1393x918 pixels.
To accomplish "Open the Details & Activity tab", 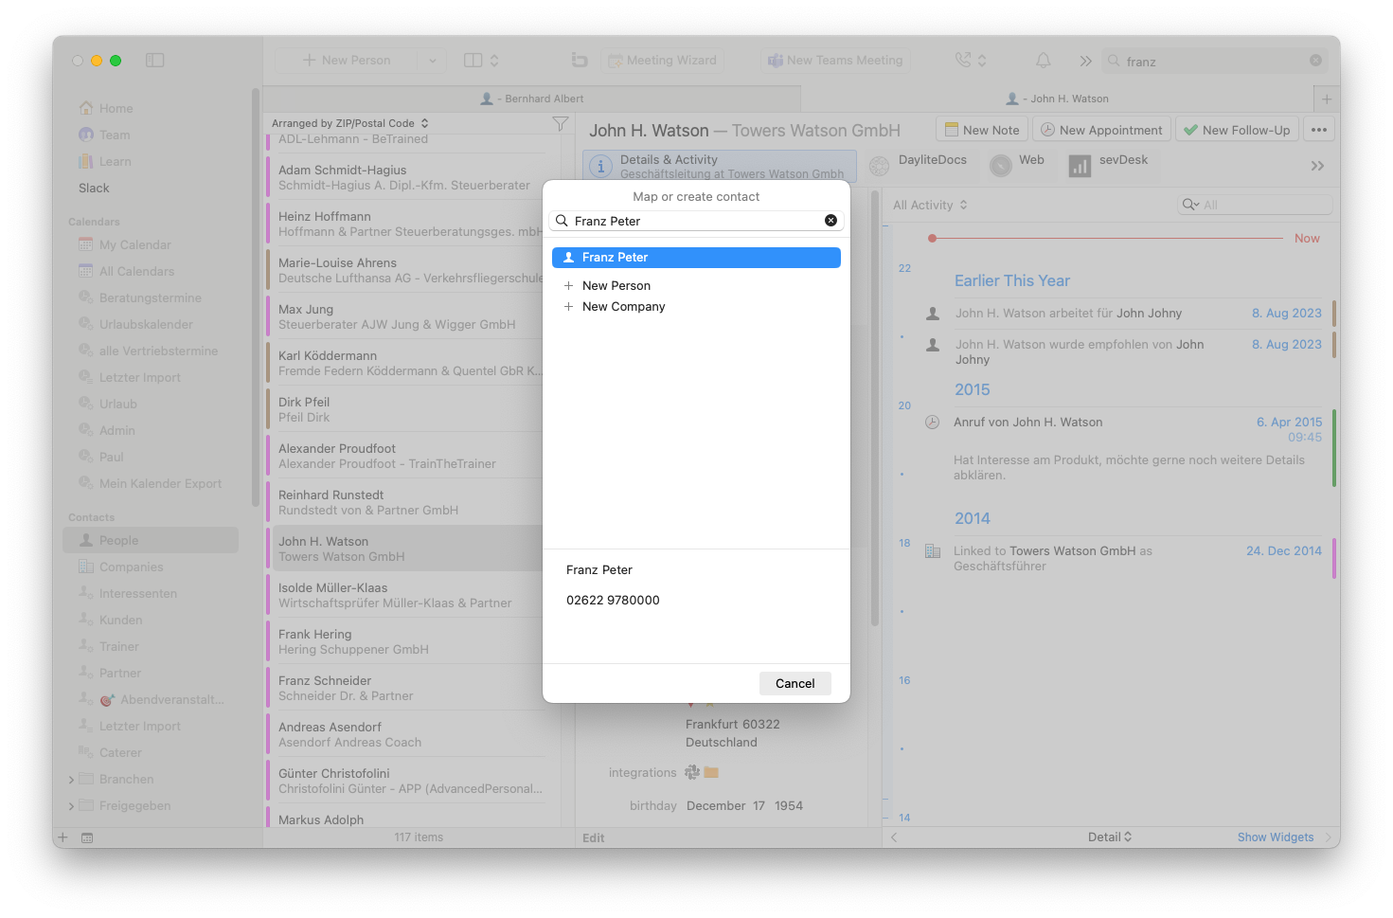I will click(x=720, y=166).
